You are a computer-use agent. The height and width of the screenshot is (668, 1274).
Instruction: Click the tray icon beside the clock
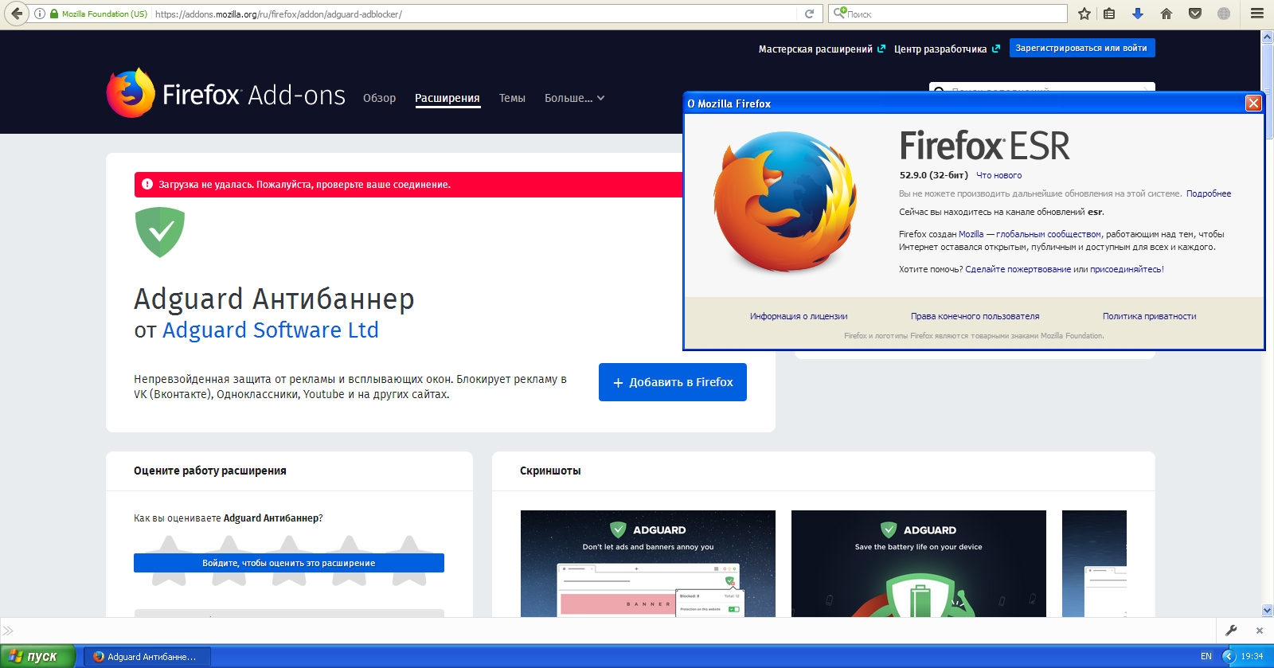coord(1229,656)
